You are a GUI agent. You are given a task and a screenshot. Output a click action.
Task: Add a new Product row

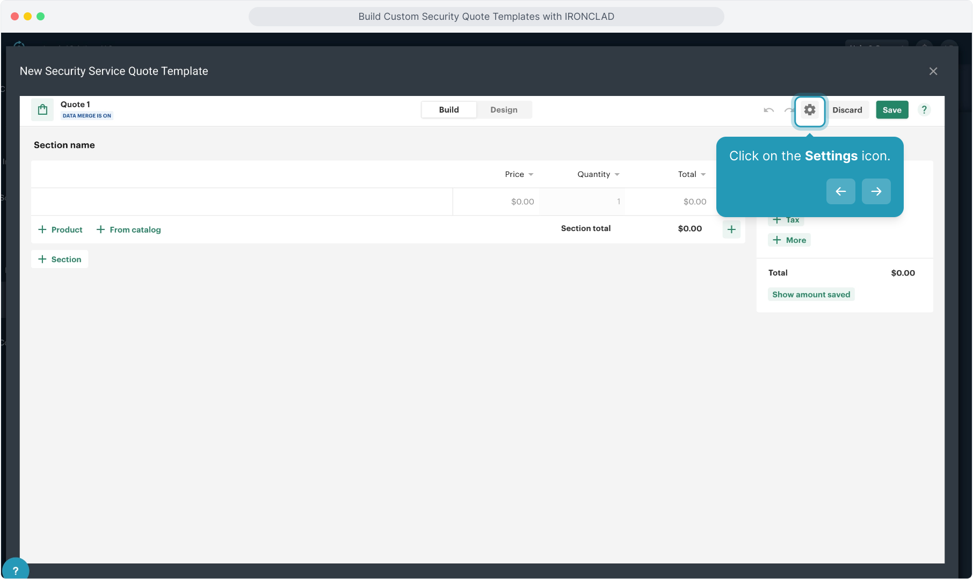tap(60, 229)
